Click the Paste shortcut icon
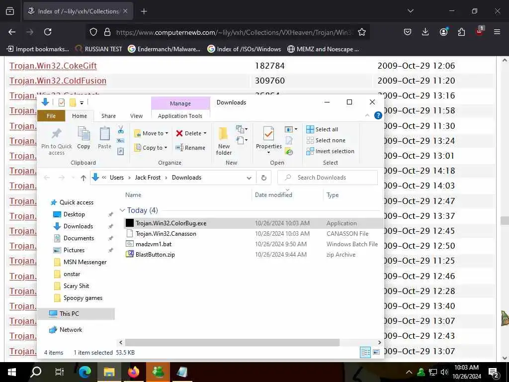Screen dimensions: 509x382 (x=121, y=151)
